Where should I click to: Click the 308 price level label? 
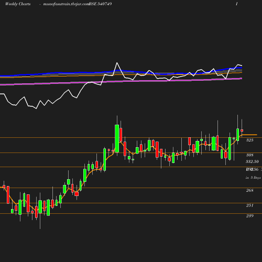click(249, 155)
